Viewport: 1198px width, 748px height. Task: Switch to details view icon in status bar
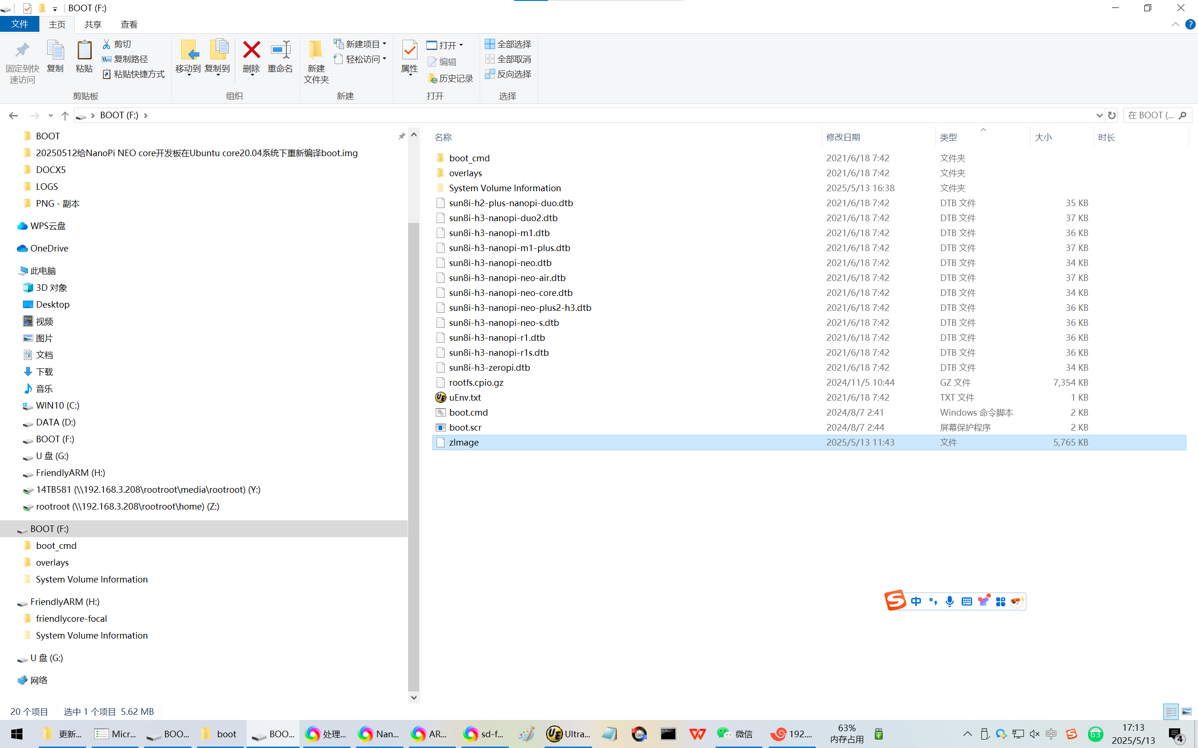[x=1171, y=712]
